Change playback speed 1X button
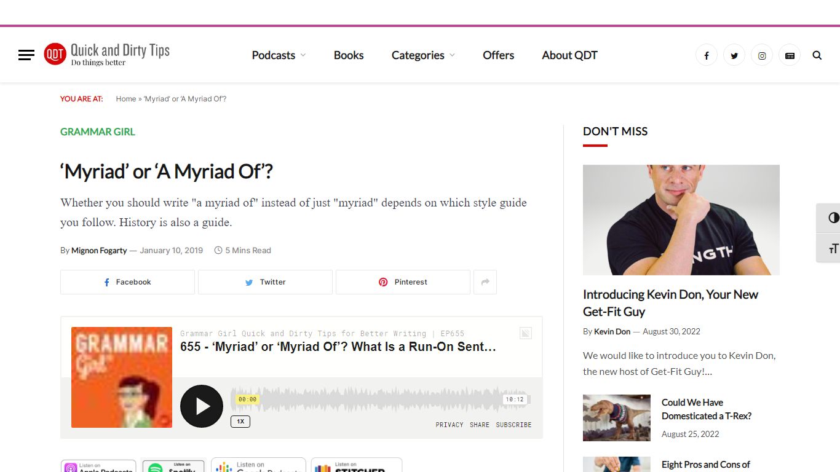Image resolution: width=840 pixels, height=472 pixels. 240,422
